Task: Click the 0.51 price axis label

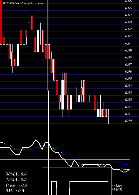Action: (x=128, y=107)
